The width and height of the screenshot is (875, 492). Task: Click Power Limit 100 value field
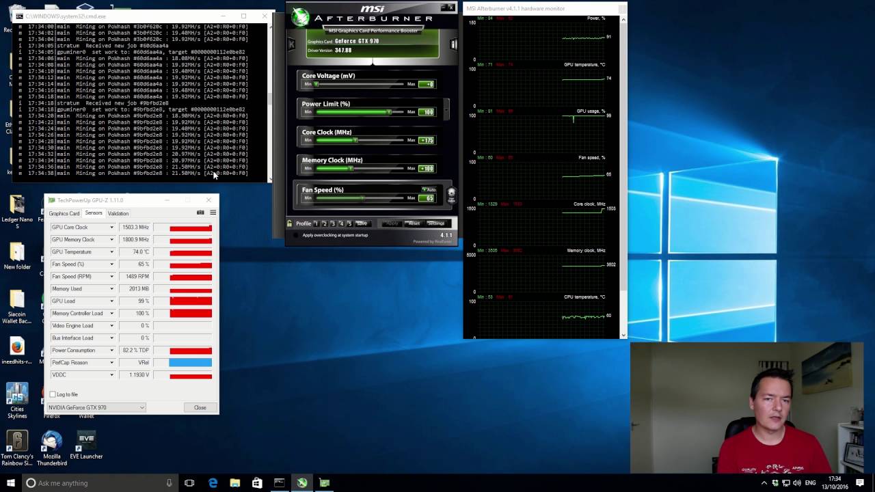[427, 112]
